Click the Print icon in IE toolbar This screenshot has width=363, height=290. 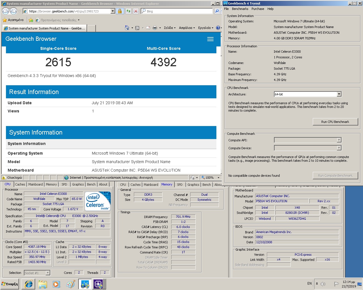point(155,28)
